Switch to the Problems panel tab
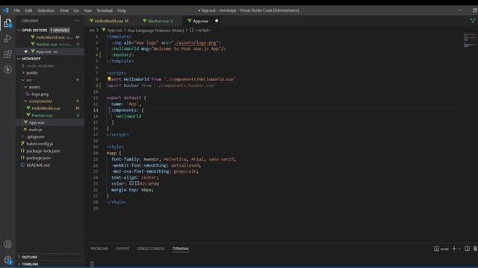The image size is (478, 268). tap(99, 249)
